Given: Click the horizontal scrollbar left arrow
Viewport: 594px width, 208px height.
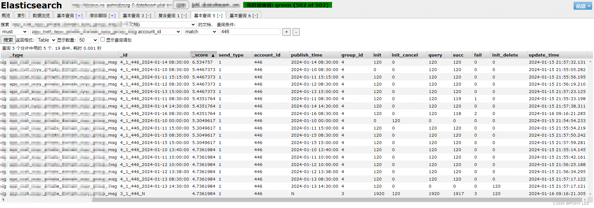Looking at the screenshot, I should click(3, 200).
